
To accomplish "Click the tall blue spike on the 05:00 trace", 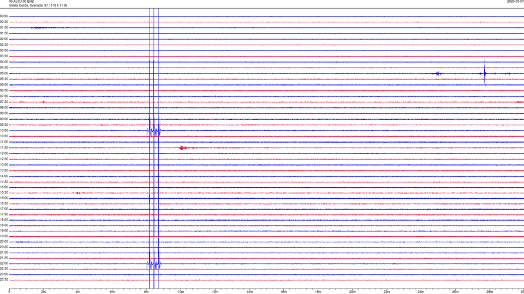I will 485,71.
